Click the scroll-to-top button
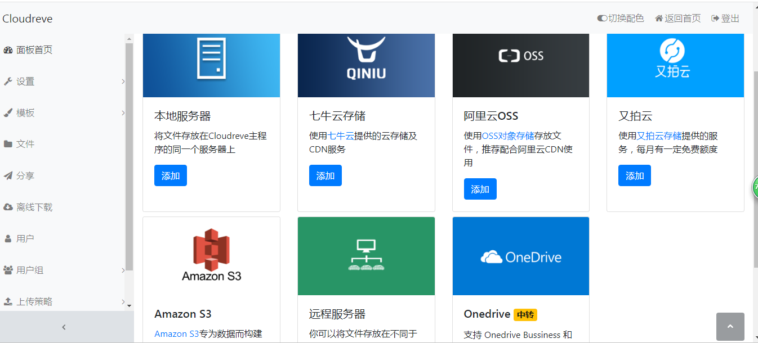Viewport: 758px width, 343px height. click(x=730, y=326)
